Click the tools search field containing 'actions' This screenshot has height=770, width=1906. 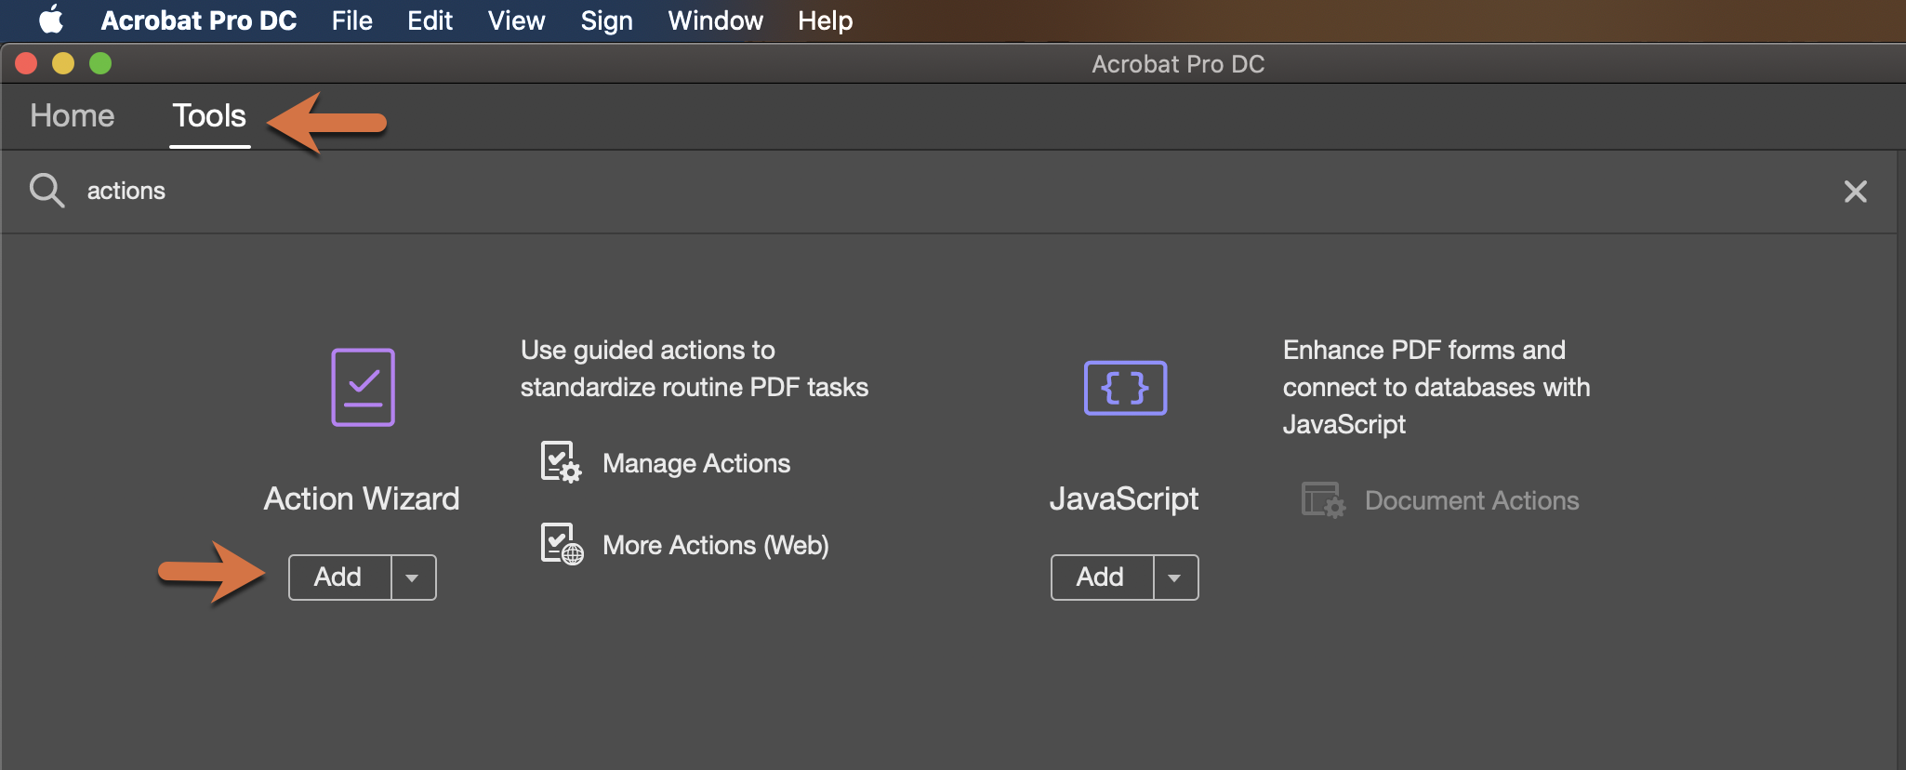pos(948,191)
